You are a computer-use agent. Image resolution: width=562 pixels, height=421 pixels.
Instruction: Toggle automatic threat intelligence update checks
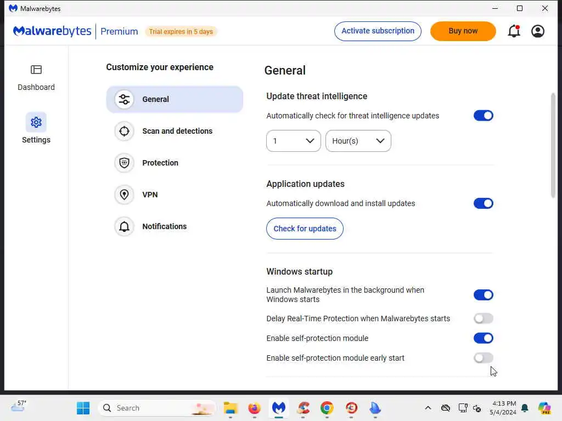point(483,116)
